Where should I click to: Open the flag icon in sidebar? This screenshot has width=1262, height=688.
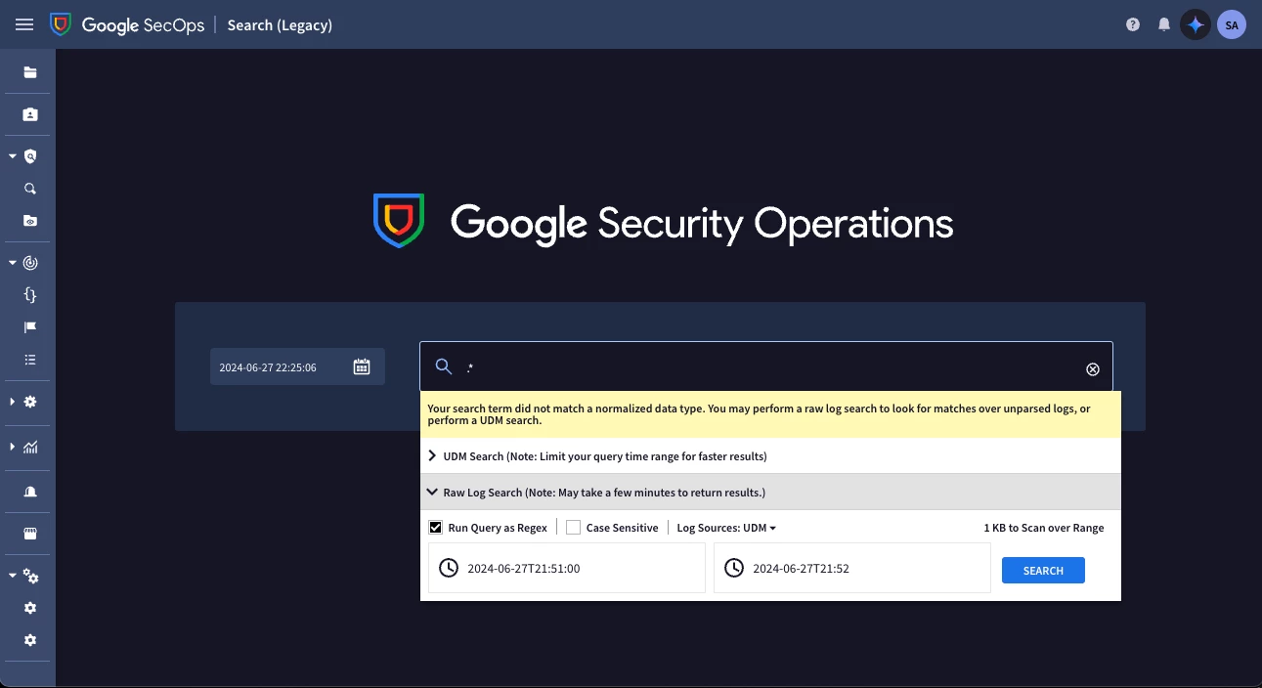[30, 327]
